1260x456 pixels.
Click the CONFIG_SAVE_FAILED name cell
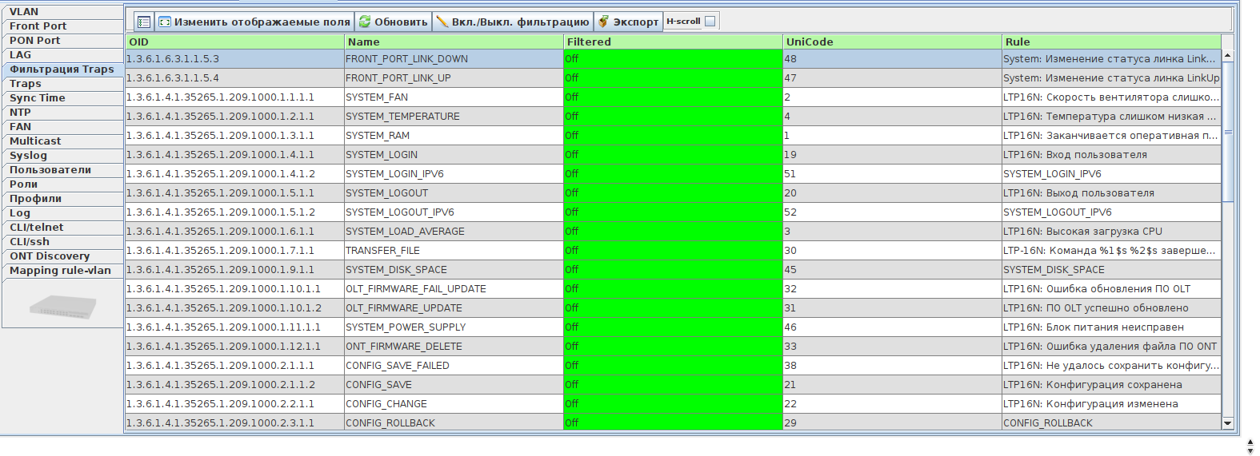point(454,366)
